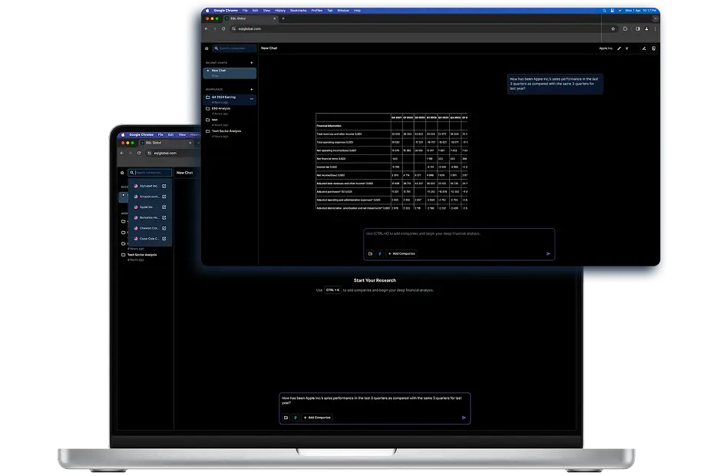Open History menu in front window menu bar

click(280, 10)
